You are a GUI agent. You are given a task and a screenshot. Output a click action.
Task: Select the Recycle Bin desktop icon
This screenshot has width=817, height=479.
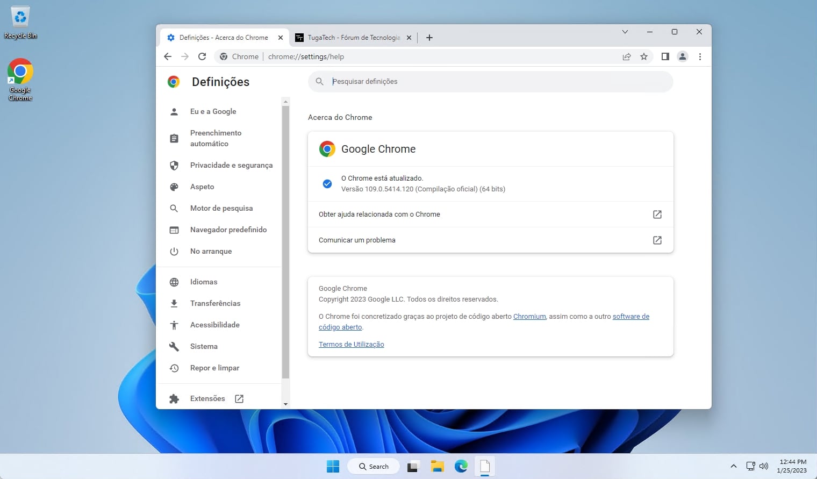[x=20, y=22]
